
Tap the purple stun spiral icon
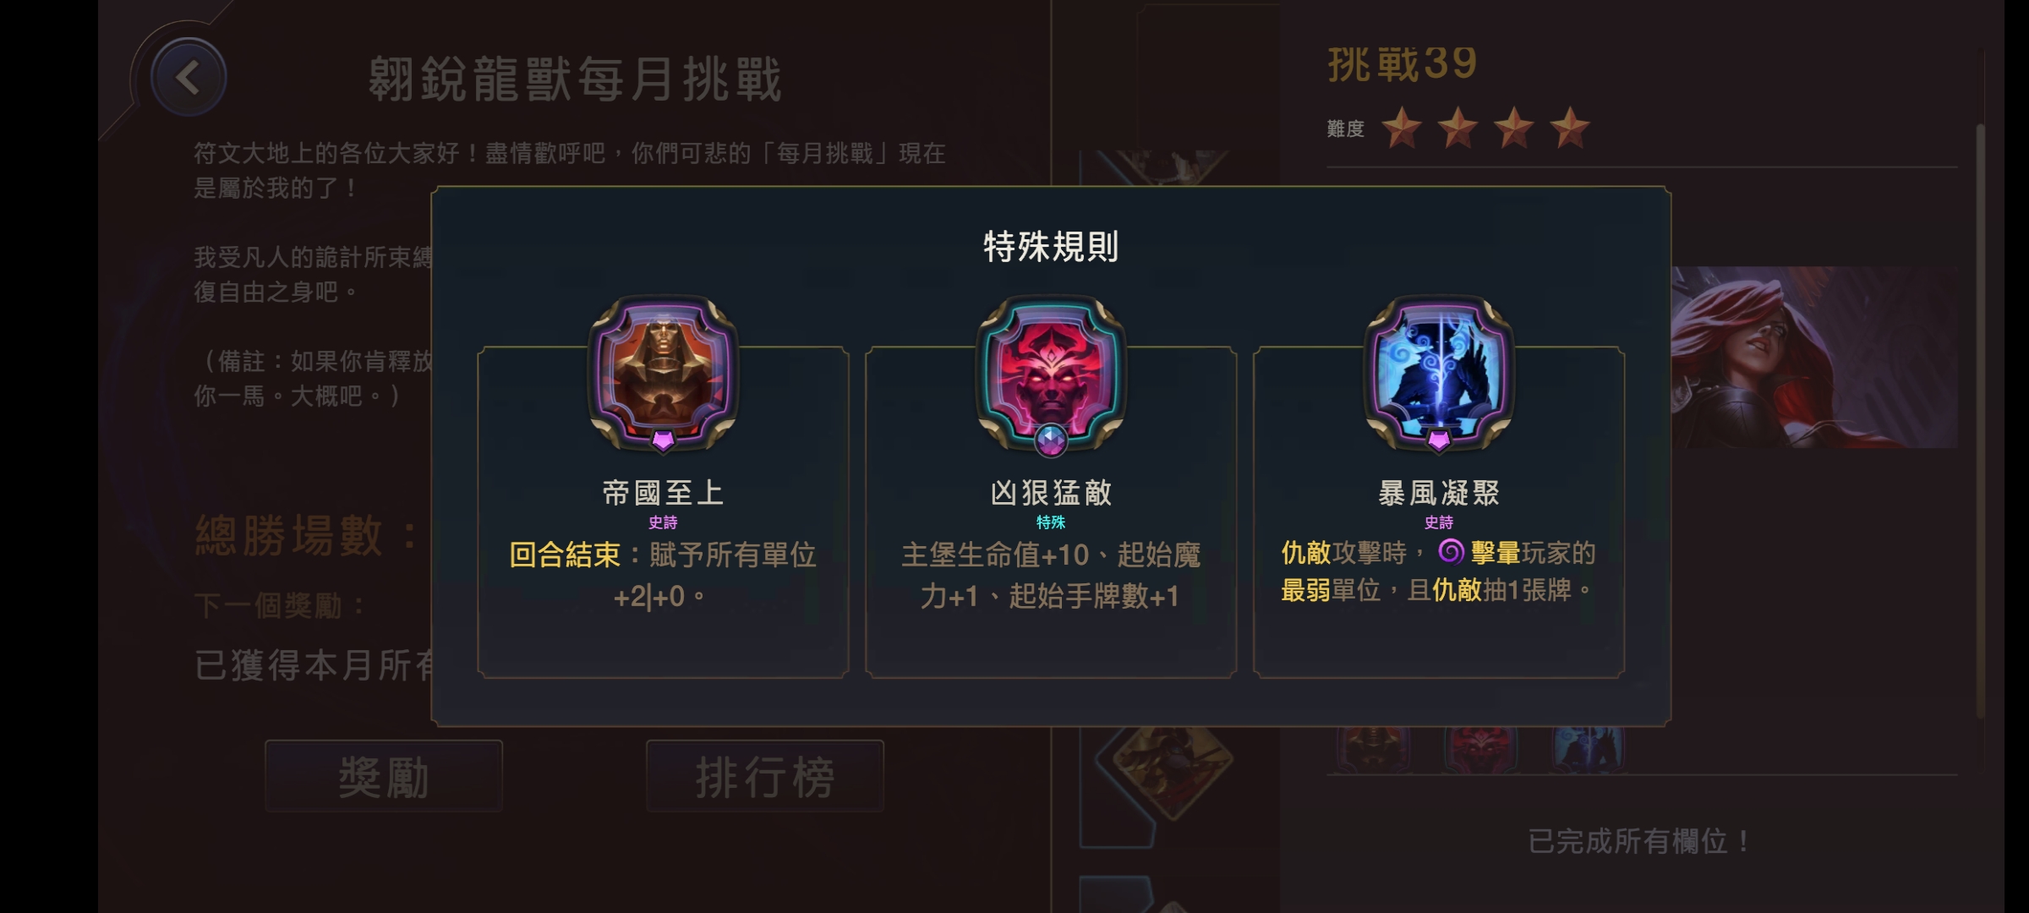(x=1451, y=552)
